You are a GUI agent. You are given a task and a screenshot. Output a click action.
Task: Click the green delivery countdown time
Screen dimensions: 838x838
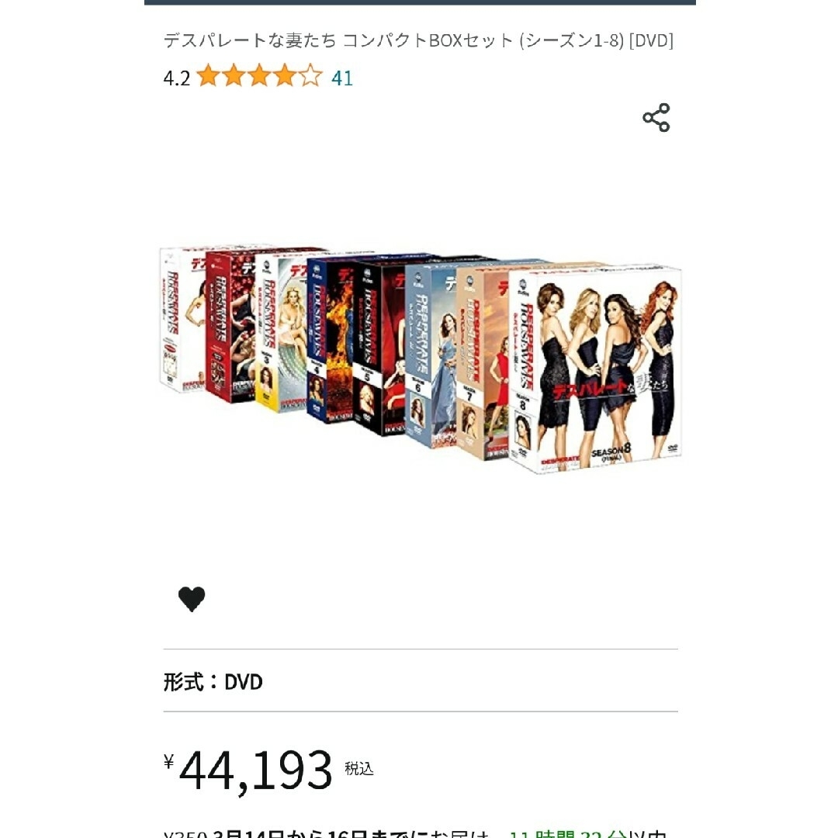coord(567,833)
